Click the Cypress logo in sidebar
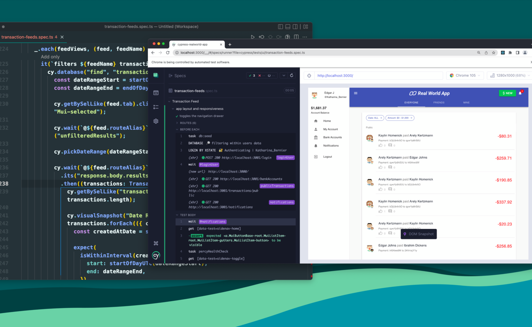532x327 pixels. [156, 255]
